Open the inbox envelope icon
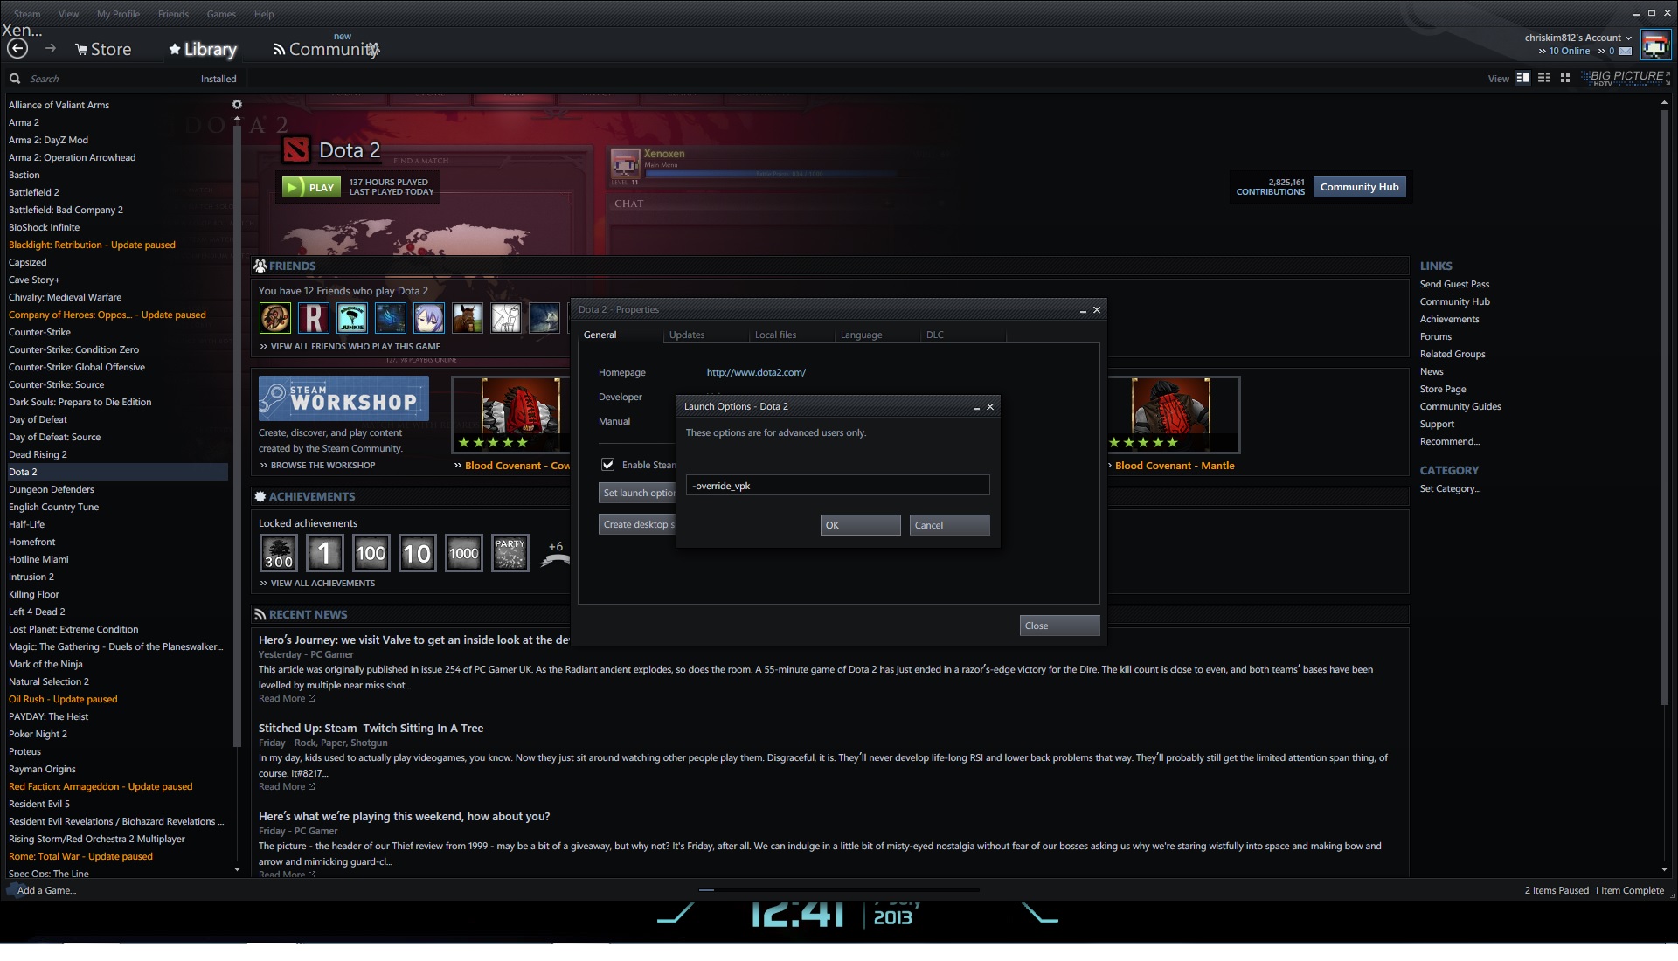 point(1626,51)
